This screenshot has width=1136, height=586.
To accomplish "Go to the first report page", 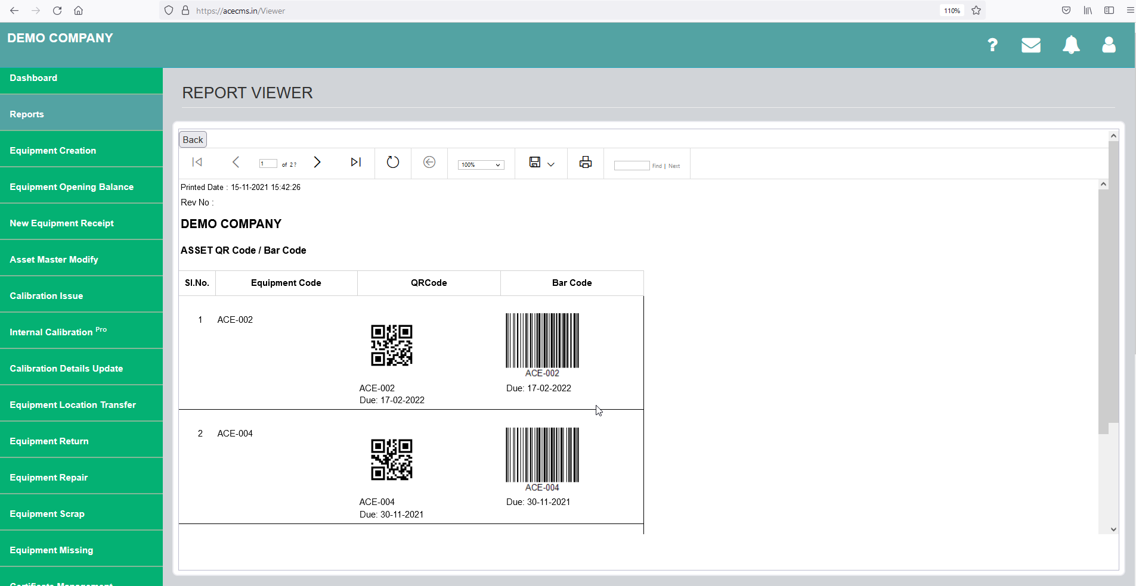I will pyautogui.click(x=197, y=162).
